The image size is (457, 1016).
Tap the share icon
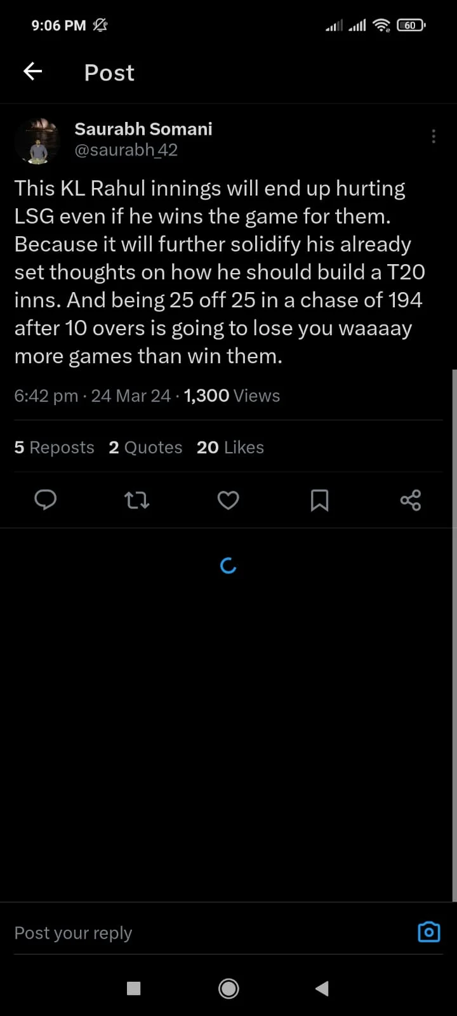coord(411,500)
